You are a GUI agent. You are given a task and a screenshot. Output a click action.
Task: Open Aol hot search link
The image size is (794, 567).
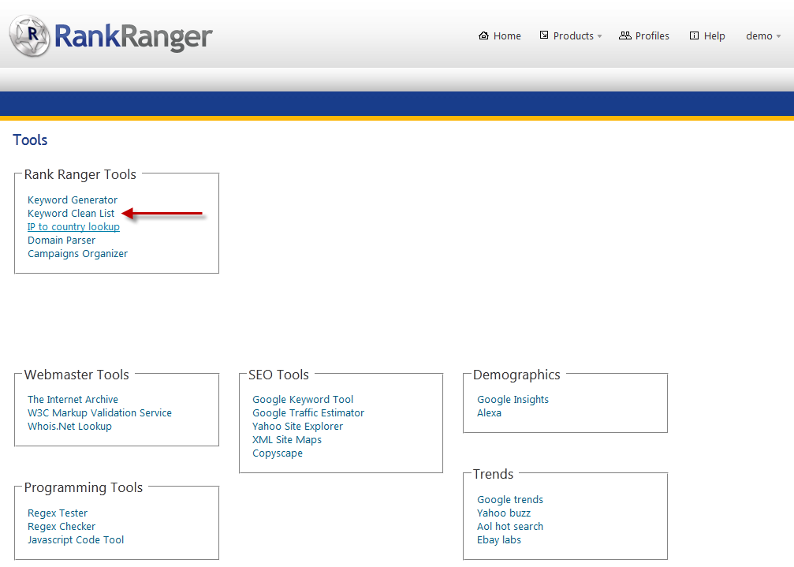click(x=510, y=527)
